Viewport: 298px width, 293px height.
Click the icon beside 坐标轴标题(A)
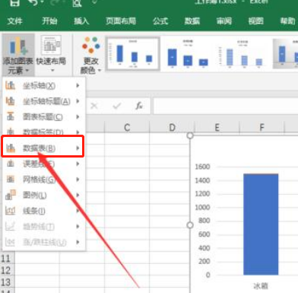(x=10, y=101)
